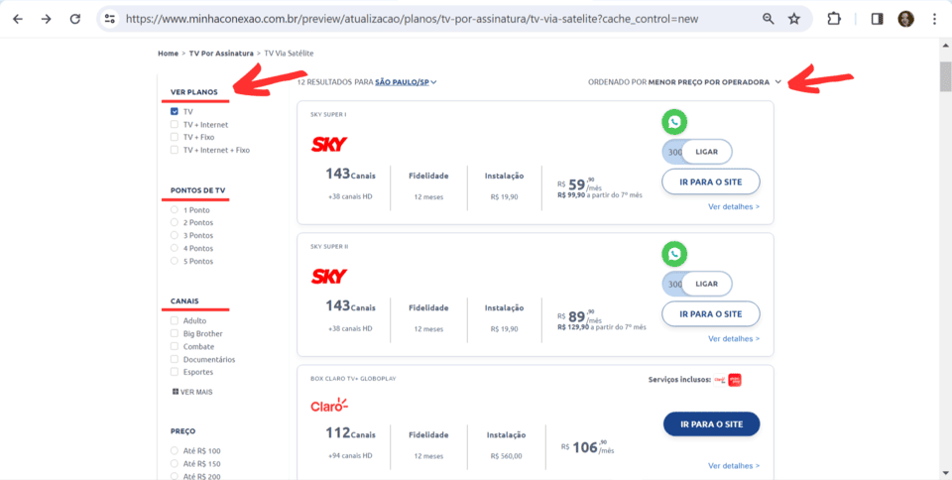The image size is (952, 480).
Task: Click 'BOX CLARO TV+ GLOBOPLAY' plan title
Action: [x=353, y=378]
